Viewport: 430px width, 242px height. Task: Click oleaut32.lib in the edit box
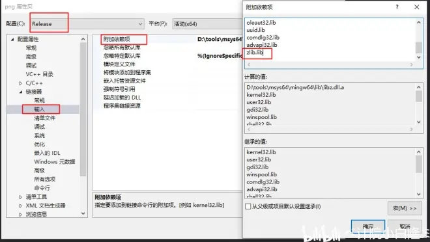[261, 23]
